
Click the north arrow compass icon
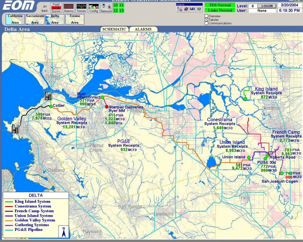click(x=64, y=232)
